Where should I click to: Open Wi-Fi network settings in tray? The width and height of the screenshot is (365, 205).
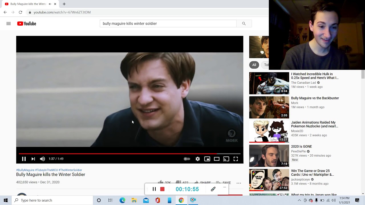coord(328,200)
